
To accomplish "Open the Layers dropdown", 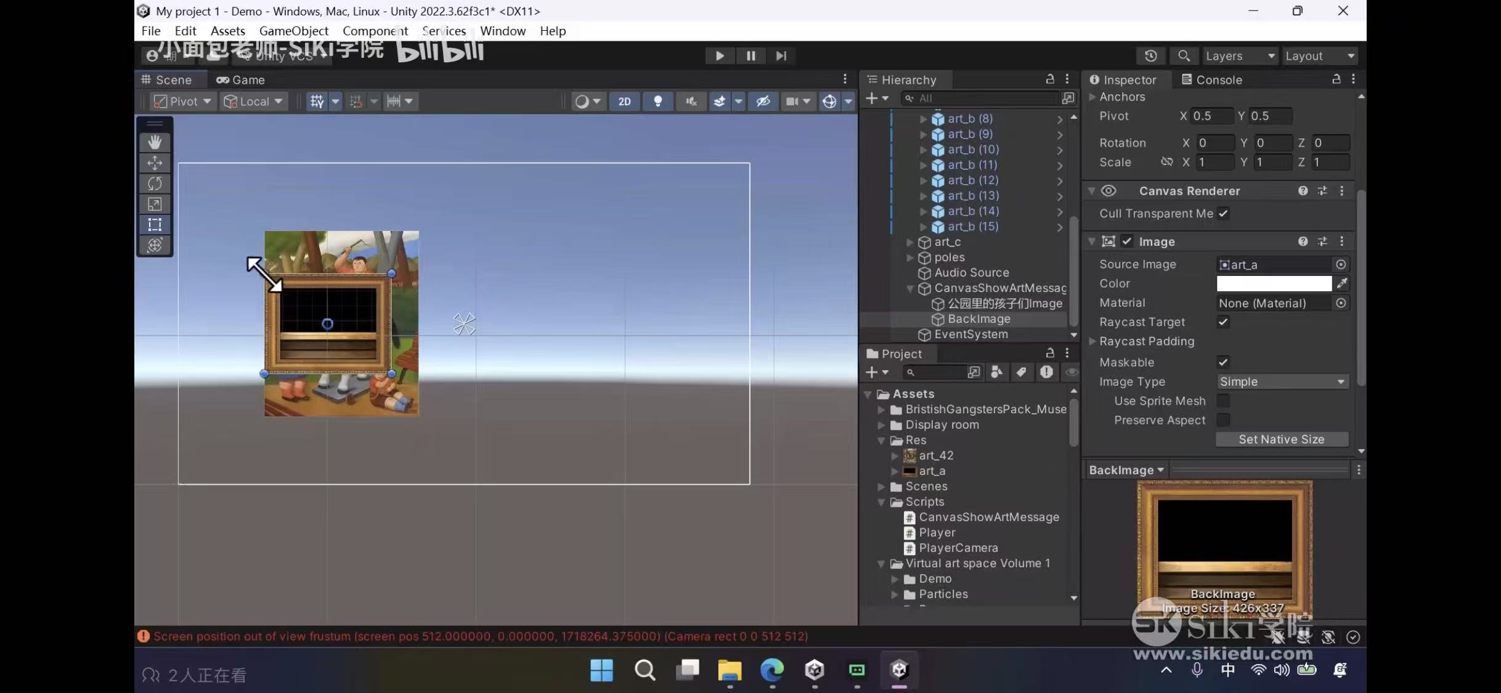I will 1240,56.
